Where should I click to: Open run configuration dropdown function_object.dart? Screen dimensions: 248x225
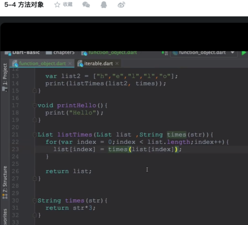pyautogui.click(x=204, y=53)
